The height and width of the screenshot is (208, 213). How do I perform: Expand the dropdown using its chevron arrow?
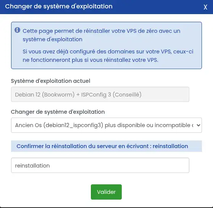198,125
